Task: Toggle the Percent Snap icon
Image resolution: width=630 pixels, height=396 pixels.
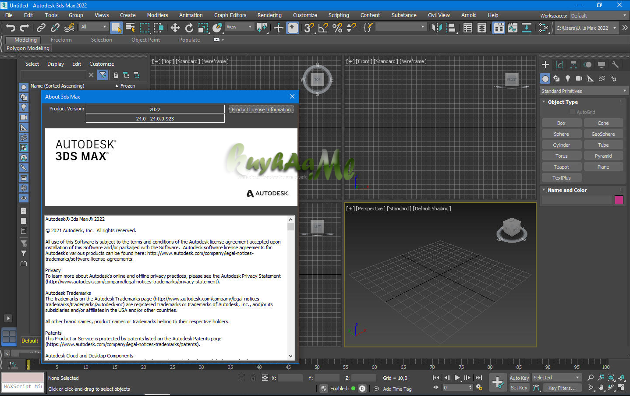Action: [337, 28]
